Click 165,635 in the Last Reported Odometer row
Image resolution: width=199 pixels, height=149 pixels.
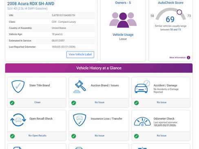(x=56, y=47)
